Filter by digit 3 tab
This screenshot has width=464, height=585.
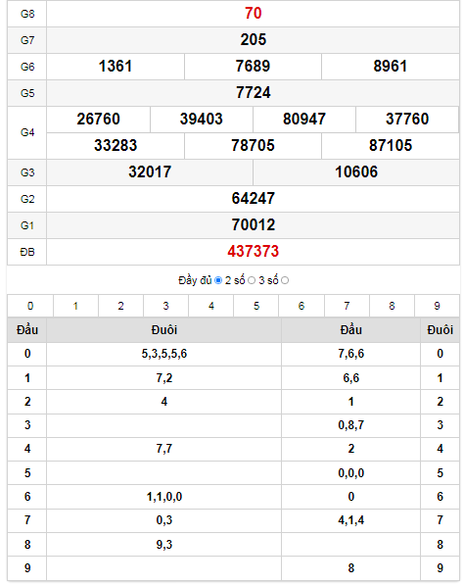165,306
